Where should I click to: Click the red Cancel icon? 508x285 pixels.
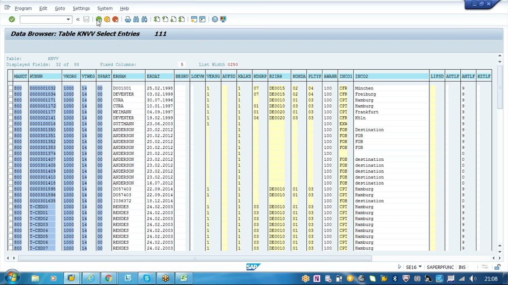point(115,19)
